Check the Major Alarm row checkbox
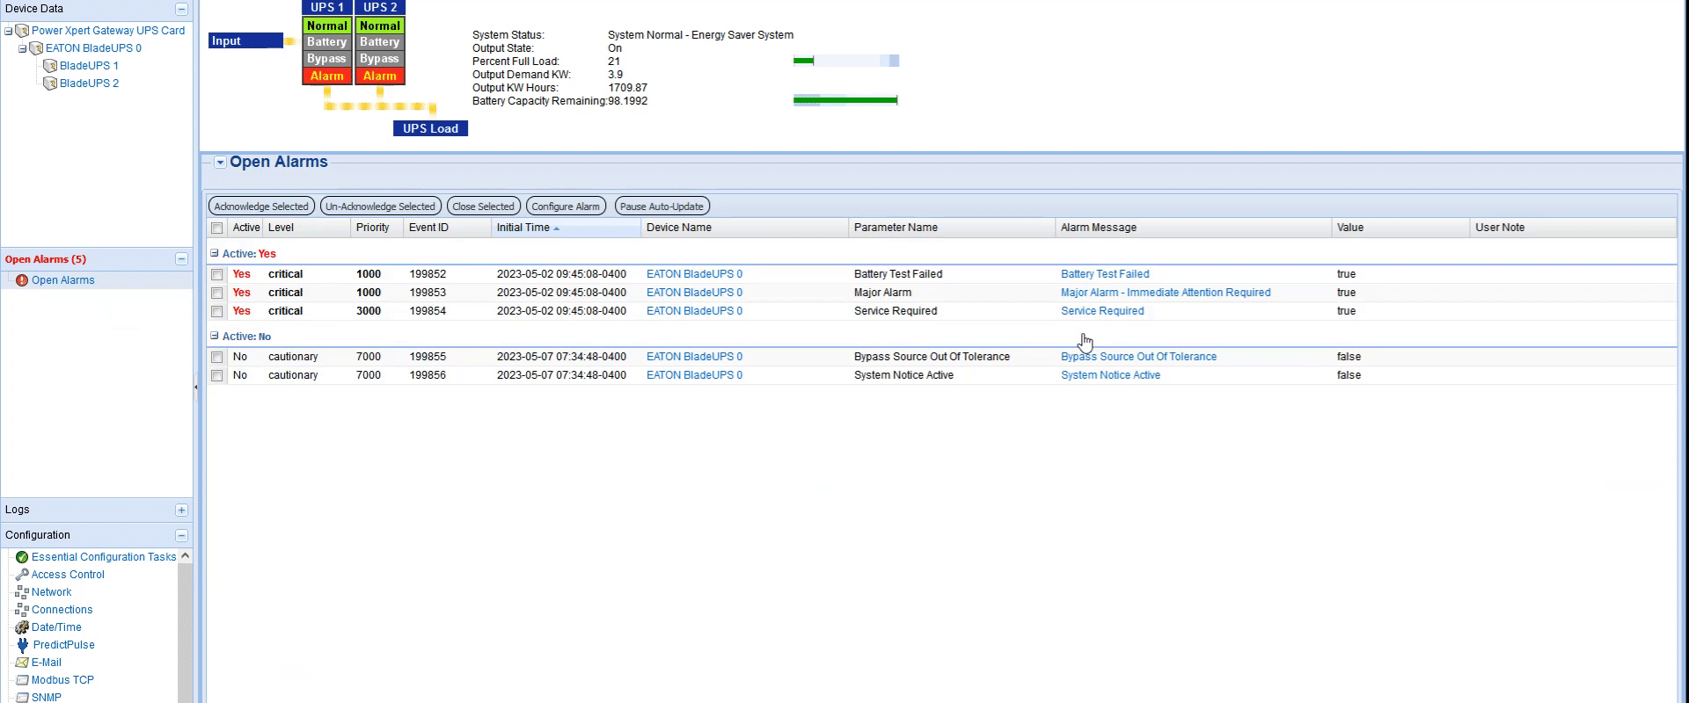Viewport: 1689px width, 703px height. click(217, 294)
